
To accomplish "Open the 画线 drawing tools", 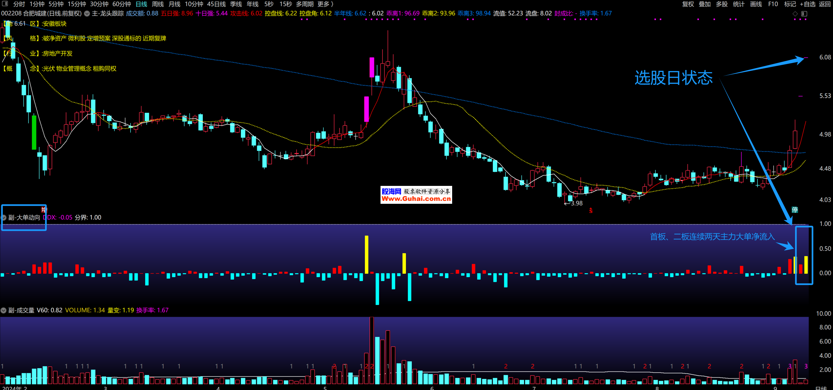I will (756, 4).
